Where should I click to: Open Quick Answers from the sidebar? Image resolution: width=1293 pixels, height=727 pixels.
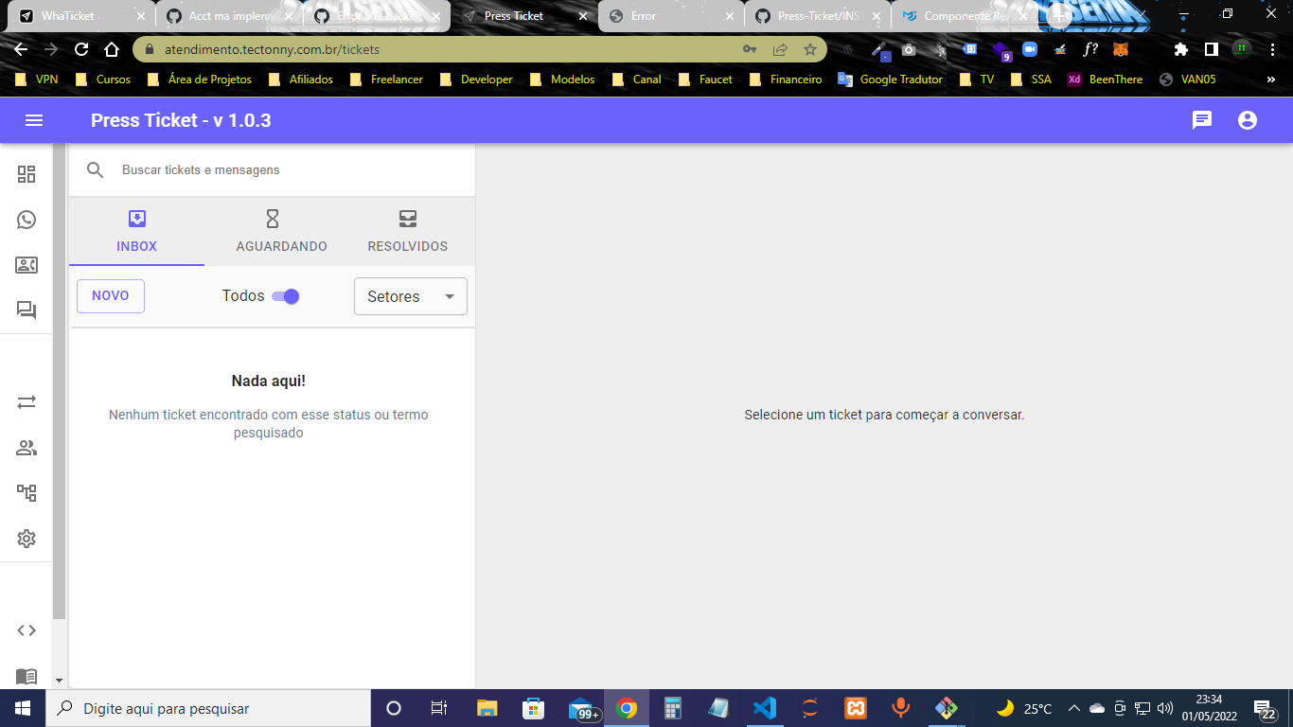pyautogui.click(x=26, y=401)
